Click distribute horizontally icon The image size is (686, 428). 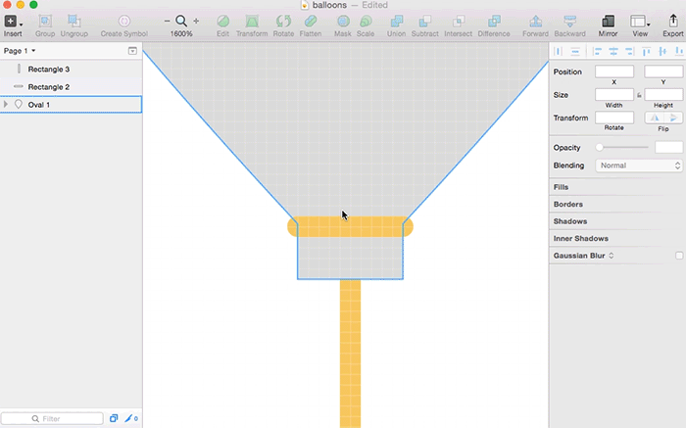[558, 52]
